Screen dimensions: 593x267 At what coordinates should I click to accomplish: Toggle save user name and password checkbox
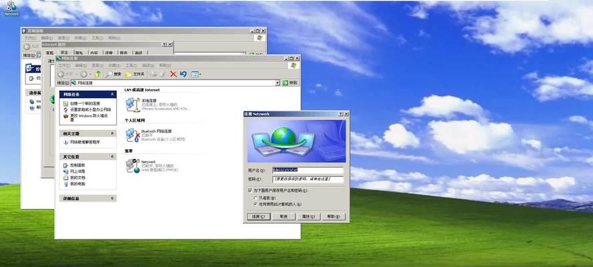tap(250, 191)
